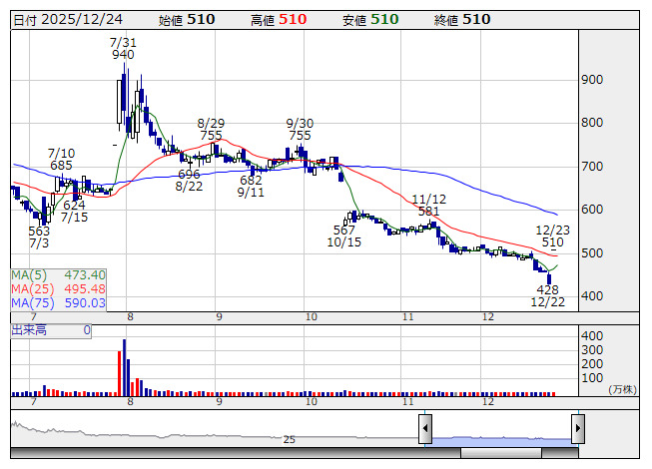Image resolution: width=652 pixels, height=469 pixels.
Task: Select the MA(75) legend entry
Action: 58,302
